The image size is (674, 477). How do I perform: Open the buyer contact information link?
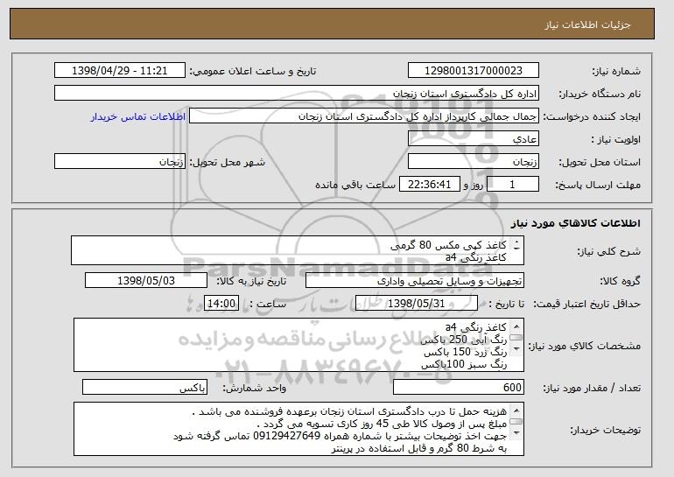coord(138,117)
